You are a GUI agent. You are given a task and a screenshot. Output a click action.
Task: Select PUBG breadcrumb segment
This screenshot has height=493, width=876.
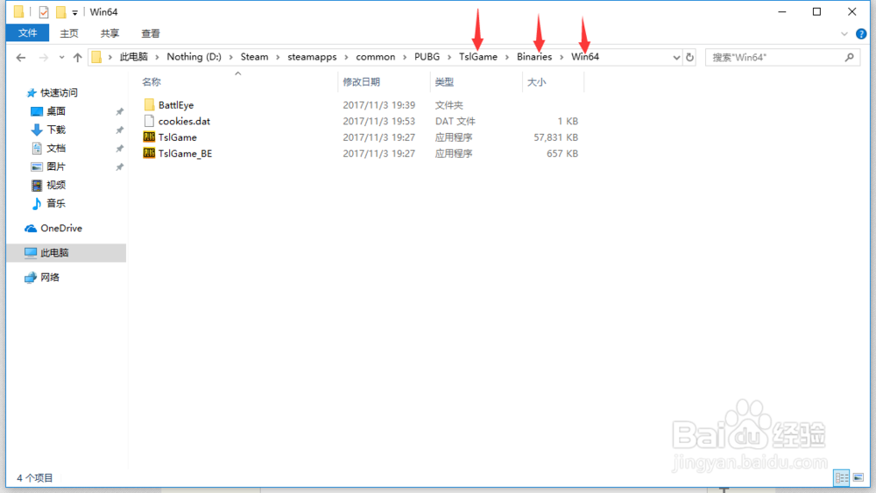pyautogui.click(x=427, y=57)
